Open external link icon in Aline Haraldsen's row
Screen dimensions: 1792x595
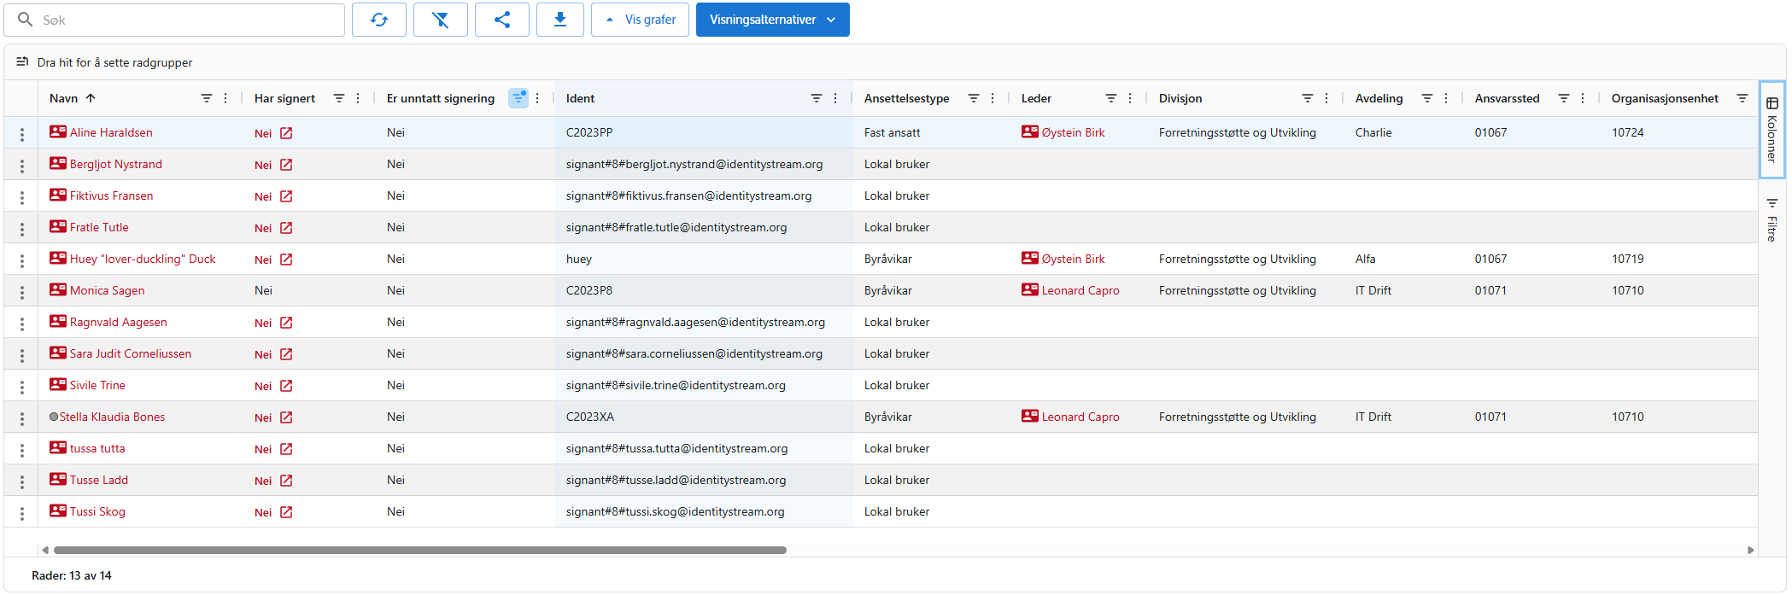[x=286, y=133]
